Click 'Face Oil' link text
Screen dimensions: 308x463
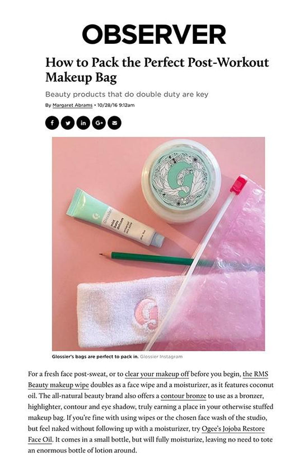click(40, 439)
